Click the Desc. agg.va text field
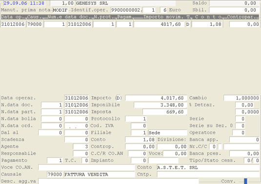The image size is (261, 184). [x=119, y=181]
